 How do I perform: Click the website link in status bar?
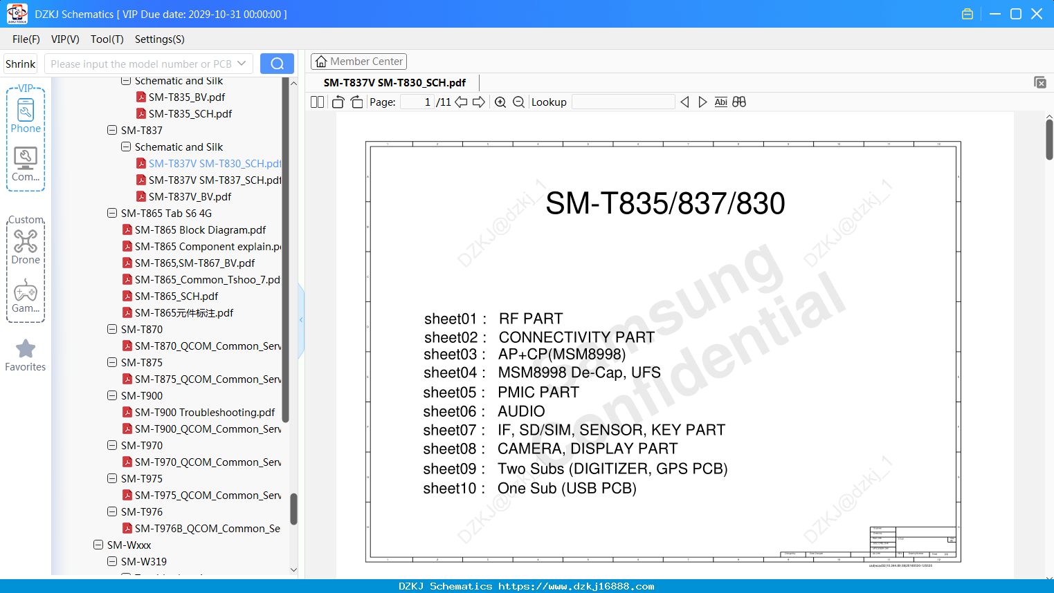[x=576, y=586]
